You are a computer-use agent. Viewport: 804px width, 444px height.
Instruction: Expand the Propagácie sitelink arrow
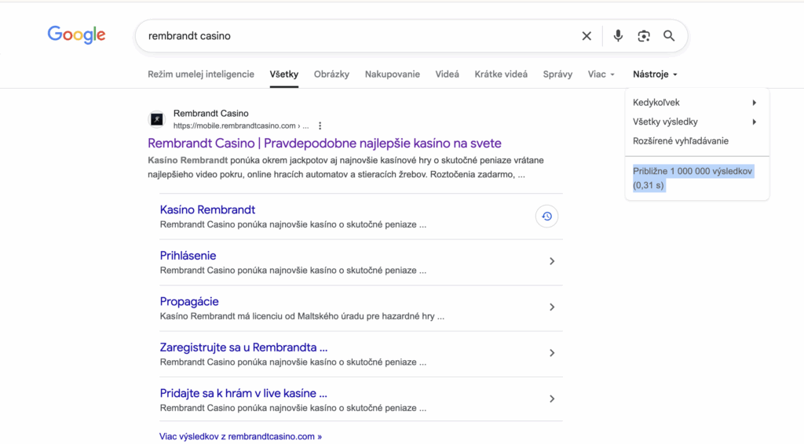click(x=551, y=308)
